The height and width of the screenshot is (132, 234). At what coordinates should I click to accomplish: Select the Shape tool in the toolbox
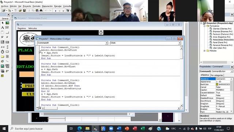tap(3, 61)
